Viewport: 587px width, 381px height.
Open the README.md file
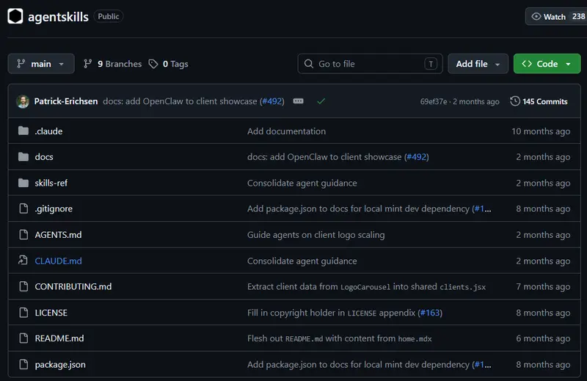click(59, 338)
